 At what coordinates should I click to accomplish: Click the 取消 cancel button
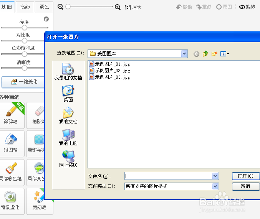click(x=245, y=186)
